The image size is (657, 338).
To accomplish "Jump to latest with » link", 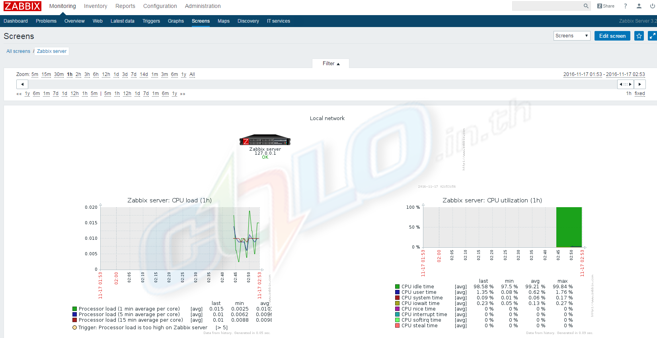I will 183,94.
